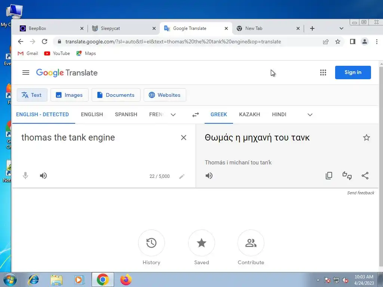Image resolution: width=383 pixels, height=287 pixels.
Task: Clear the source text with the X
Action: pyautogui.click(x=183, y=138)
